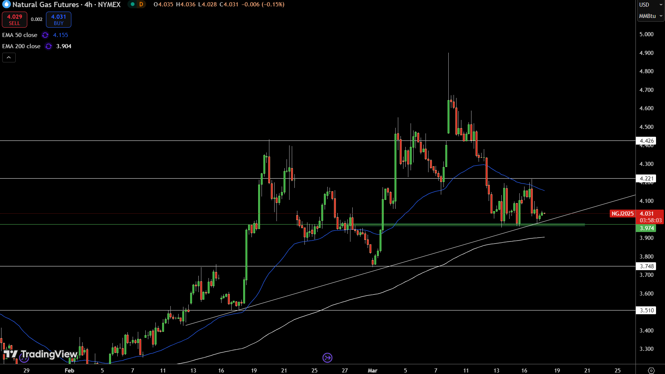Click the green market status dot
665x374 pixels.
(x=133, y=4)
